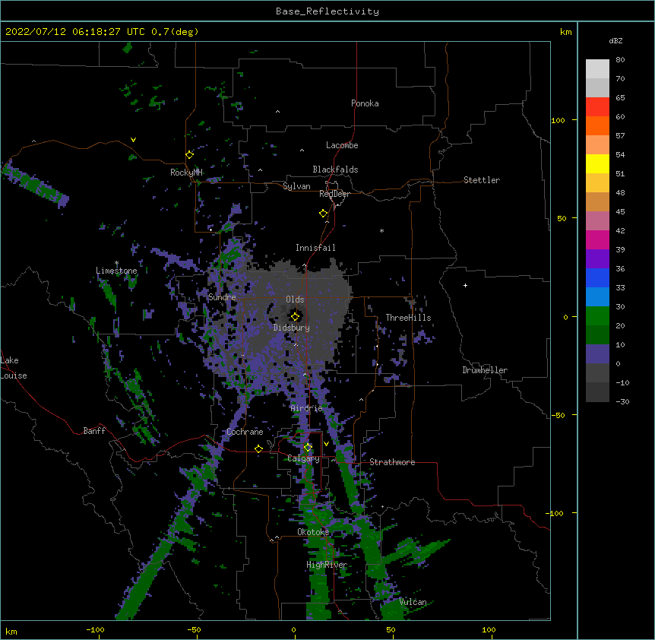This screenshot has height=640, width=655.
Task: Pick the orange 57-60 dBZ legend swatch
Action: coord(597,125)
